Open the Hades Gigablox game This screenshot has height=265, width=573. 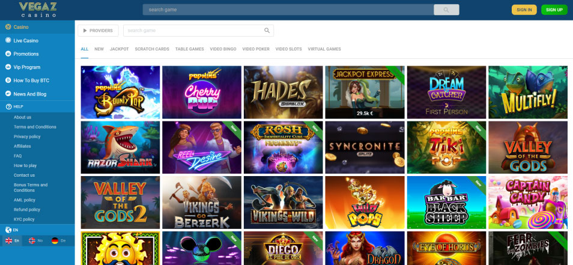coord(283,93)
